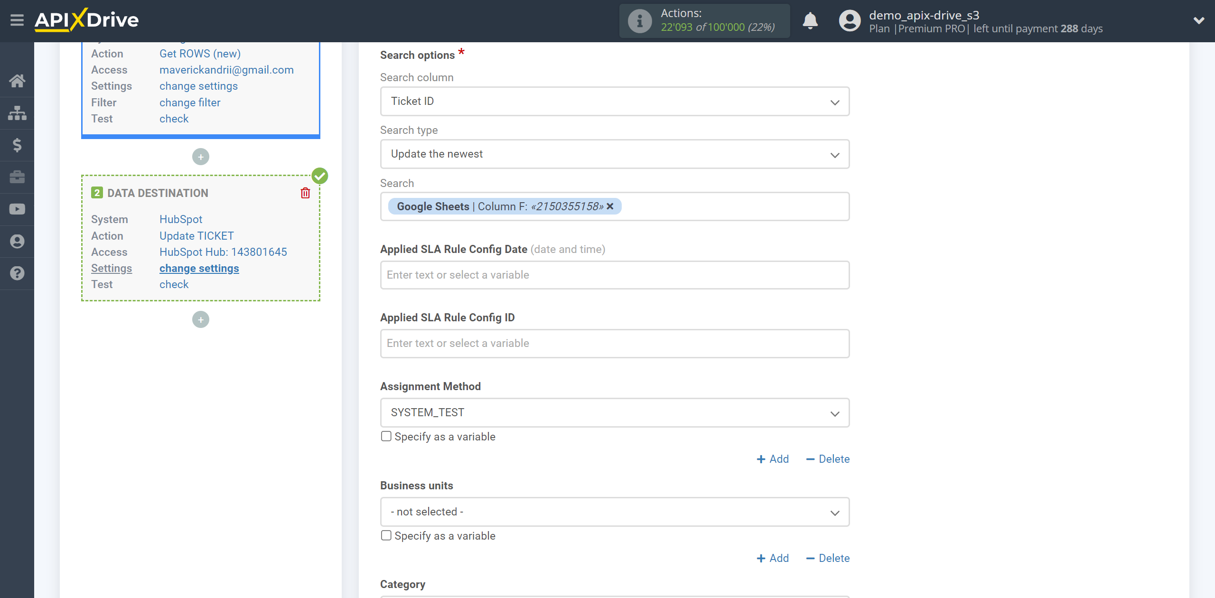The width and height of the screenshot is (1215, 598).
Task: Click 'change settings' link for Data Destination
Action: [199, 268]
